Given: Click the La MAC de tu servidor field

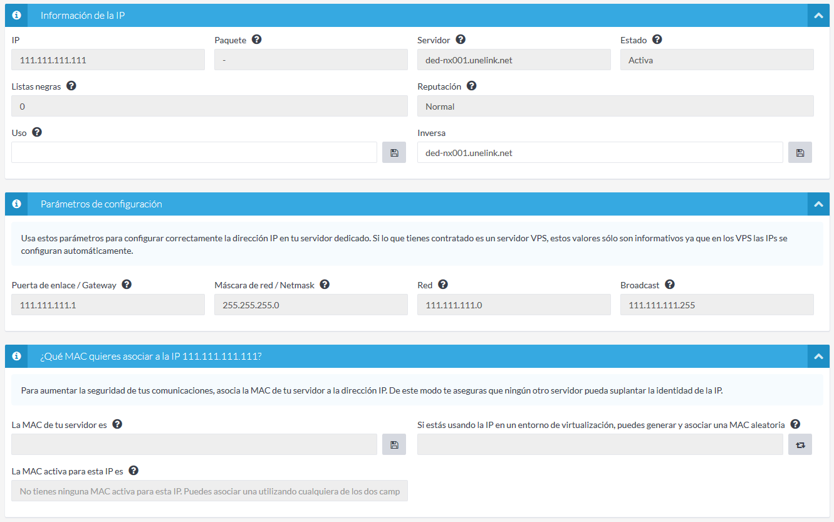Looking at the screenshot, I should click(194, 444).
